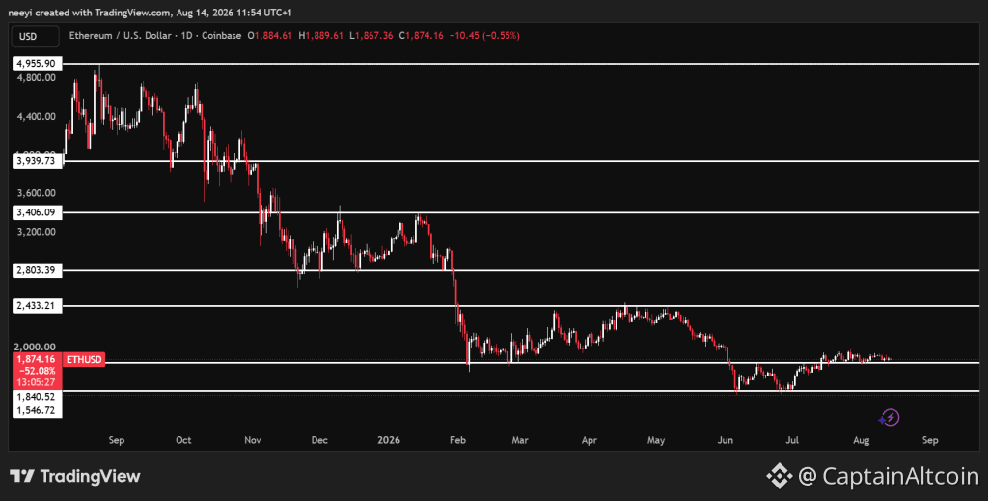Click the low price L1,867.36 value
Image resolution: width=988 pixels, height=501 pixels.
coord(371,36)
